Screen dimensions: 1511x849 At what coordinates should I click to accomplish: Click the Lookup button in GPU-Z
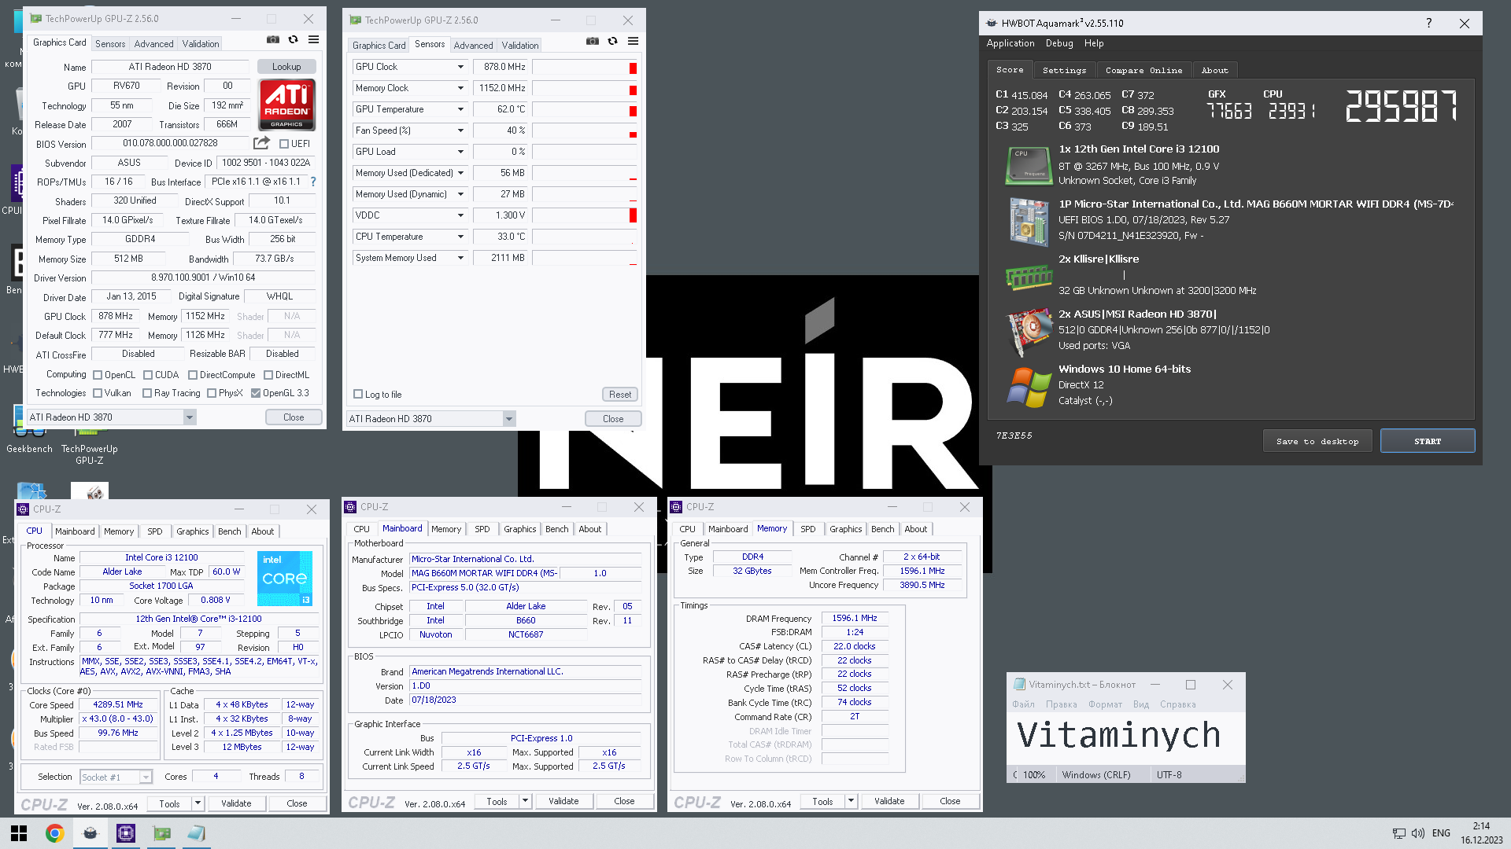(286, 67)
